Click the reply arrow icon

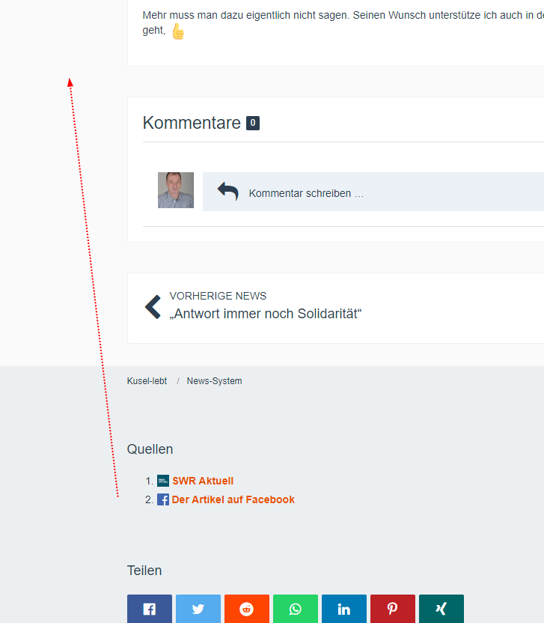click(227, 192)
